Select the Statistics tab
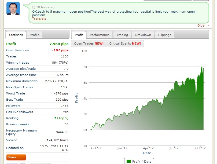The image size is (217, 164). (x=16, y=35)
